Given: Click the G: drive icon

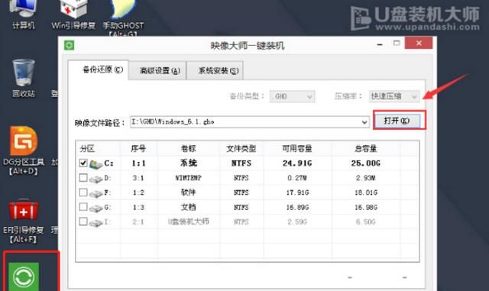Looking at the screenshot, I should point(96,208).
